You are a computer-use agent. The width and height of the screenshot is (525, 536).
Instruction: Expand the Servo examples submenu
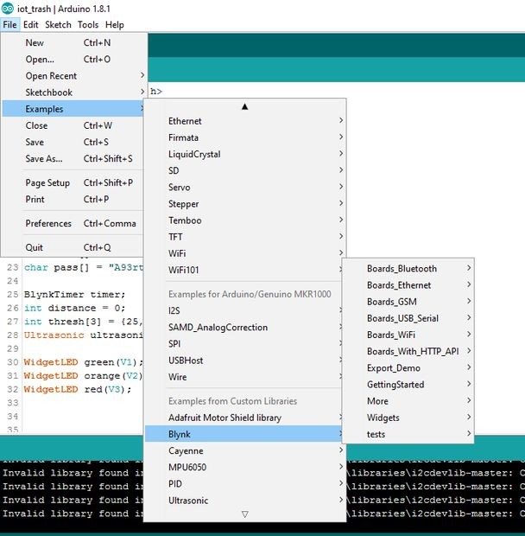[x=244, y=187]
